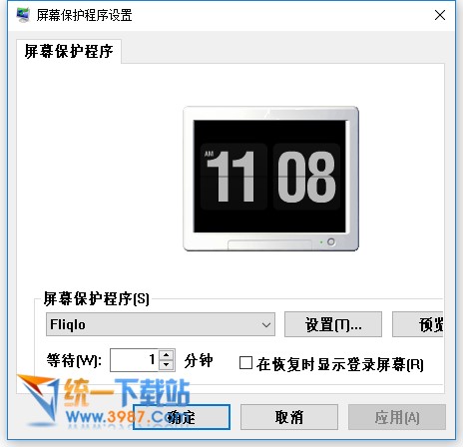
Task: Decrease wait time with down arrow
Action: pyautogui.click(x=167, y=365)
